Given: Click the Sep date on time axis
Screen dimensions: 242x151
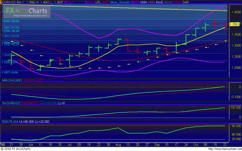Looking at the screenshot, I should coord(157,145).
